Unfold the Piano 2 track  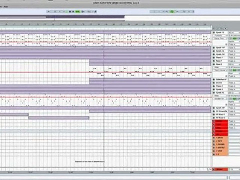pyautogui.click(x=214, y=86)
